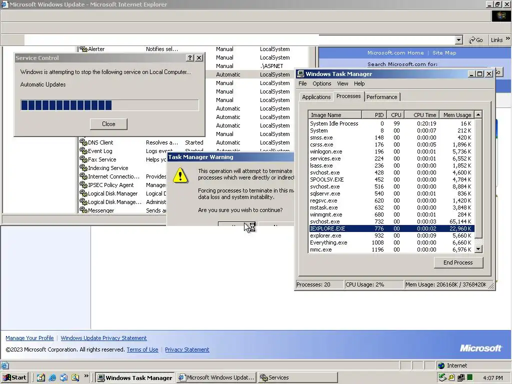Open the address bar dropdown arrow
The image size is (512, 384).
coord(459,40)
